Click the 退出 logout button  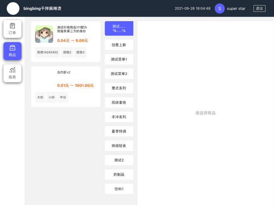pos(259,8)
